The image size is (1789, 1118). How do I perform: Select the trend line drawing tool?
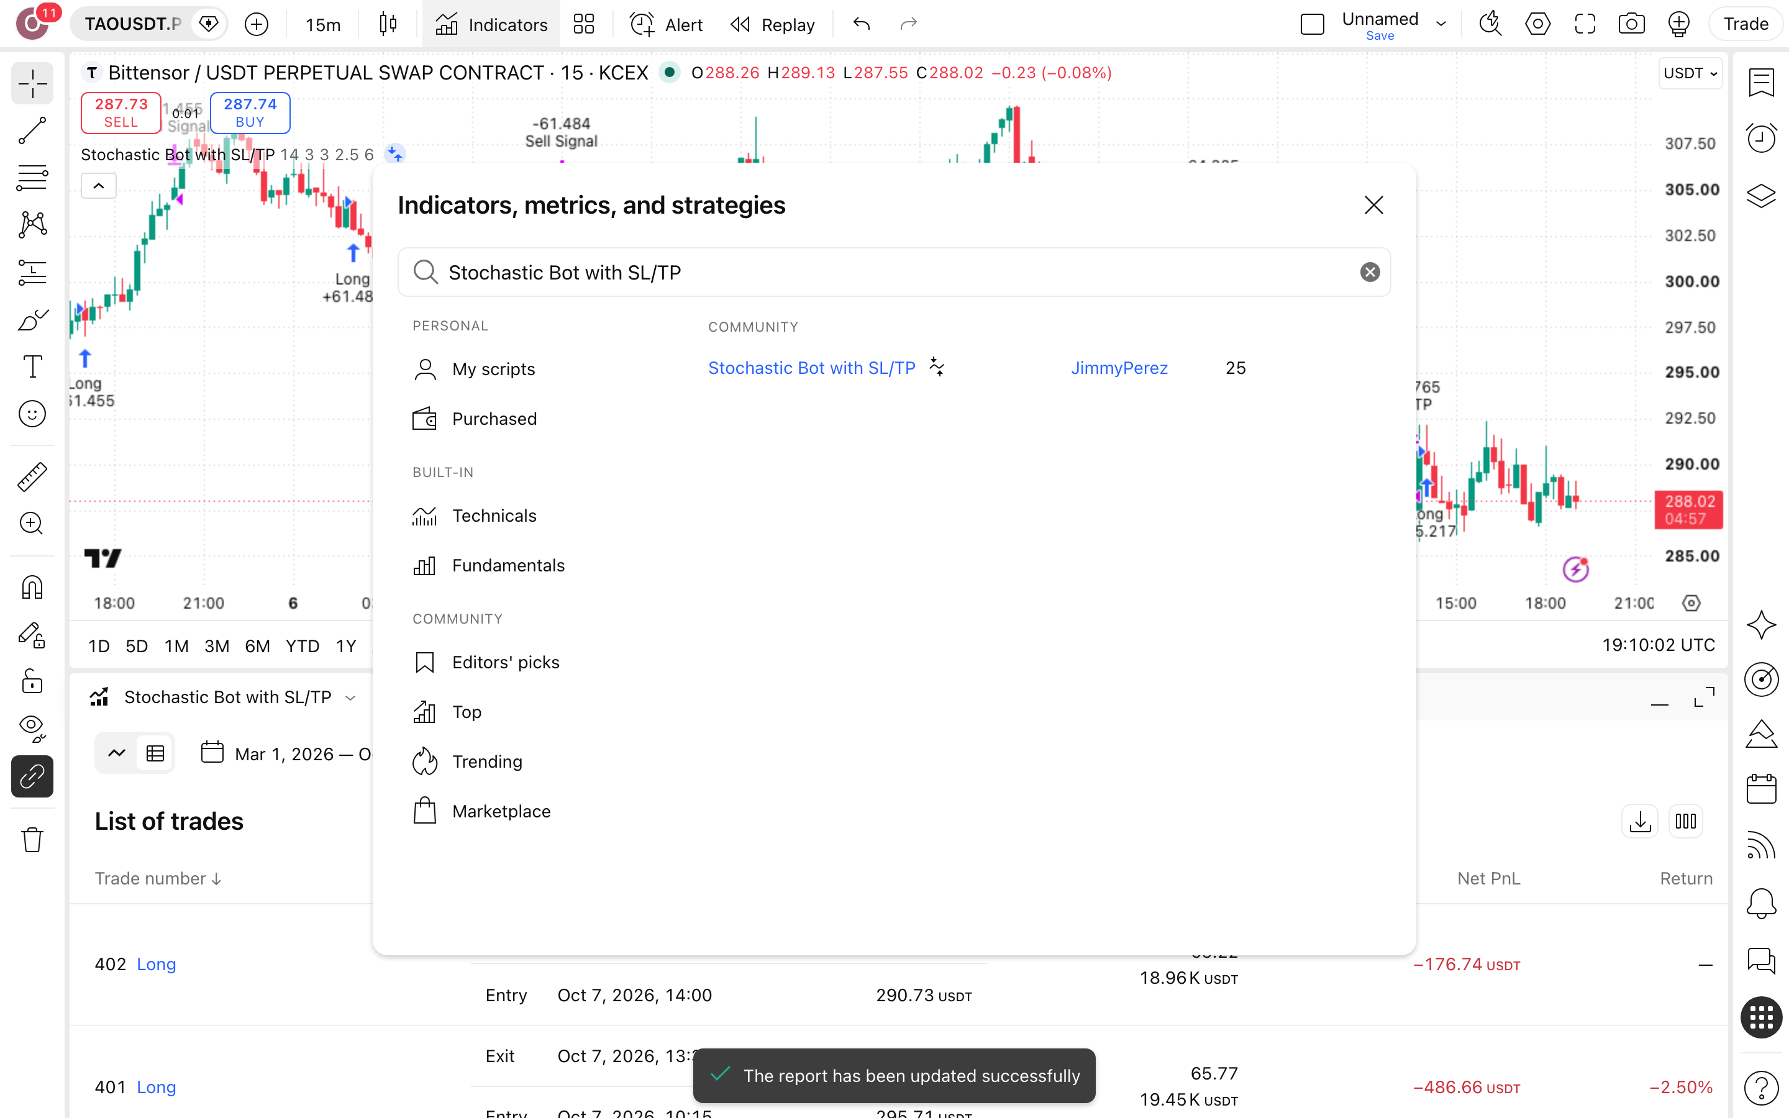click(32, 131)
